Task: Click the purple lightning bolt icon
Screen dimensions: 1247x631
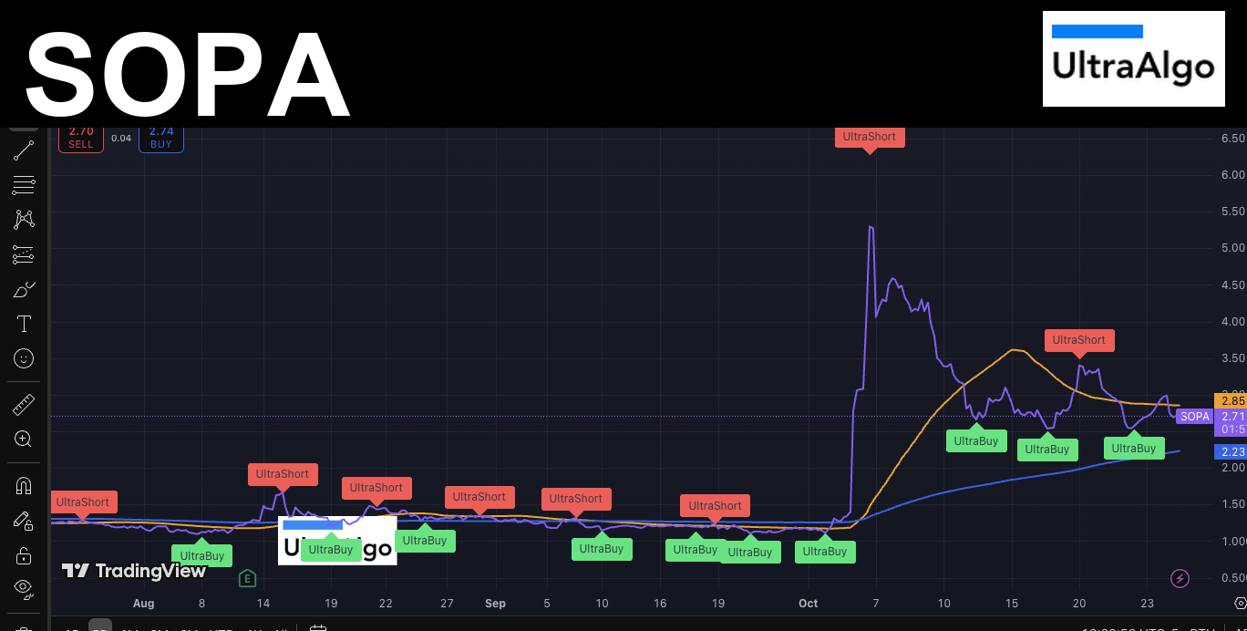Action: [1180, 578]
